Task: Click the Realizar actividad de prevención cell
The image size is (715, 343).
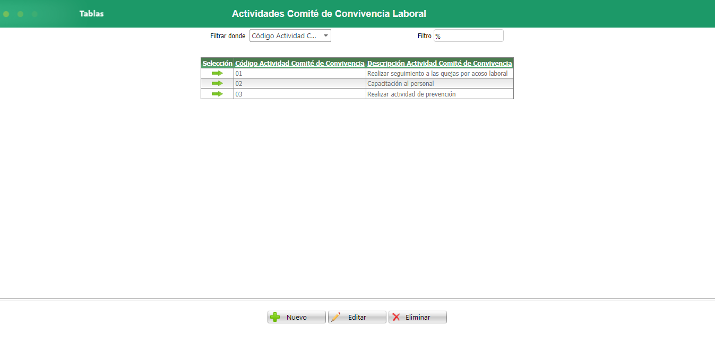Action: (x=440, y=94)
